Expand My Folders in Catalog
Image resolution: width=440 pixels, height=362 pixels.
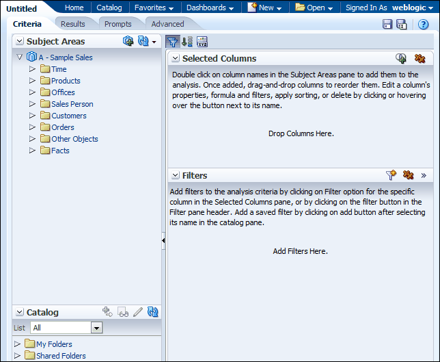[17, 344]
